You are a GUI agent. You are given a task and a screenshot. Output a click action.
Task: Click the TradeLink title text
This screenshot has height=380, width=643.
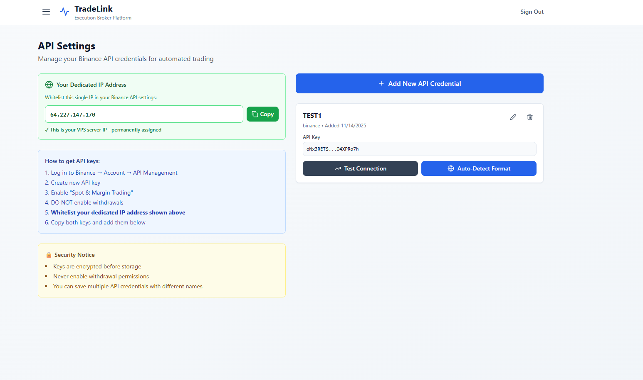tap(93, 8)
